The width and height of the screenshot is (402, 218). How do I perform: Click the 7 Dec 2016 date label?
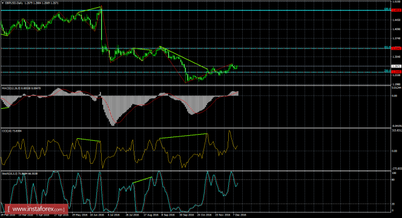point(240,215)
